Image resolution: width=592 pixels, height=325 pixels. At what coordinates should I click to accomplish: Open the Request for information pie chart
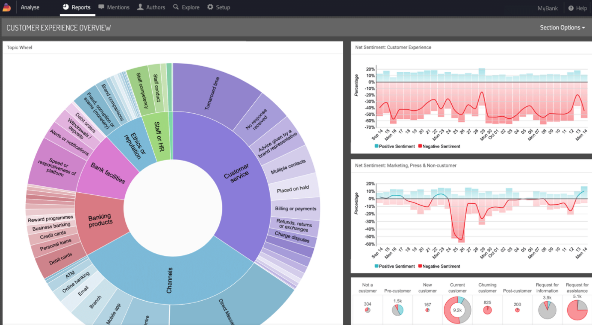click(x=547, y=310)
